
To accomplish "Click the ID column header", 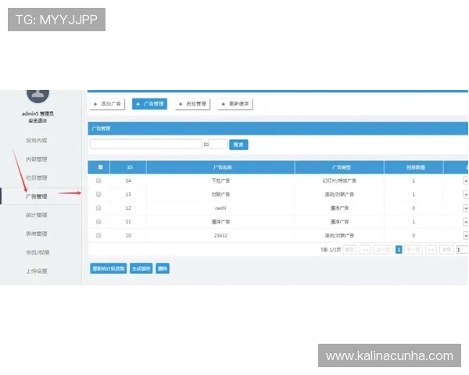I will (x=128, y=167).
